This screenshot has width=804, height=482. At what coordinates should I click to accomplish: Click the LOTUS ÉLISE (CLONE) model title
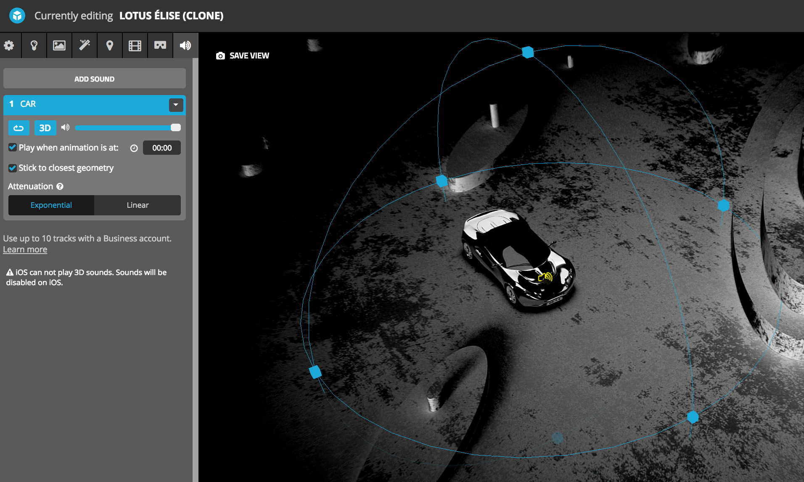pos(172,16)
